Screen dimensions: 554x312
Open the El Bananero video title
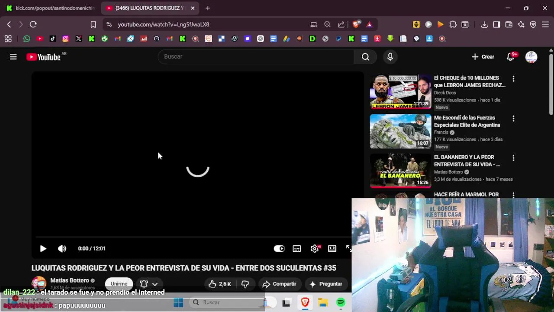[x=467, y=161]
